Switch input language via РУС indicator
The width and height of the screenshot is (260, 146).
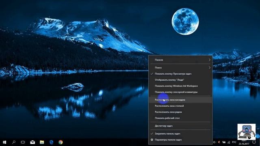(x=234, y=142)
